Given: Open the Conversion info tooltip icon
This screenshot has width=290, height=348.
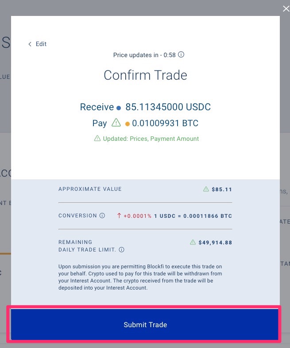Looking at the screenshot, I should (102, 216).
